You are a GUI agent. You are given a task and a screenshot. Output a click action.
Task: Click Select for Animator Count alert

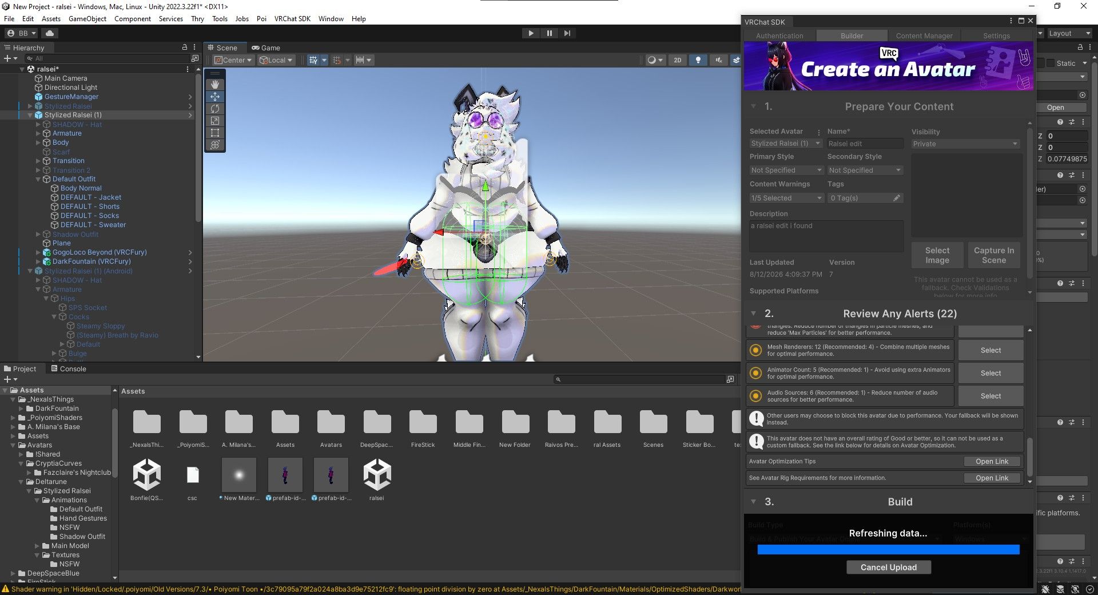(990, 373)
